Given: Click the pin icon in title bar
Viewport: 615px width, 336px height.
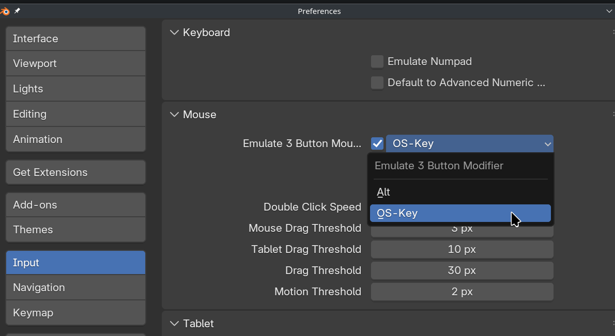Looking at the screenshot, I should (x=17, y=11).
